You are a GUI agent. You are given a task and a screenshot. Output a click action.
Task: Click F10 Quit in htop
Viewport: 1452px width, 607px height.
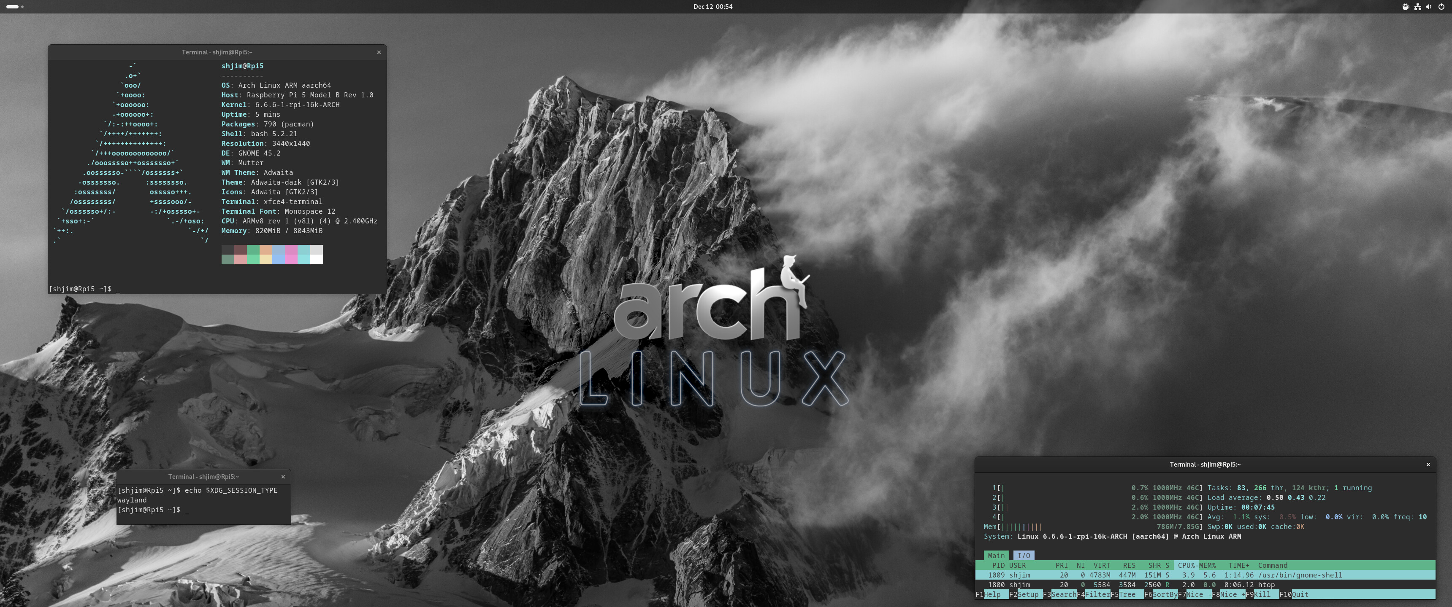coord(1295,594)
